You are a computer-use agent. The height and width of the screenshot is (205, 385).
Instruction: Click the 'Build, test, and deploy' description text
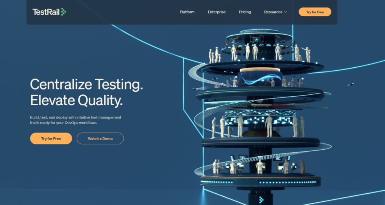point(76,120)
